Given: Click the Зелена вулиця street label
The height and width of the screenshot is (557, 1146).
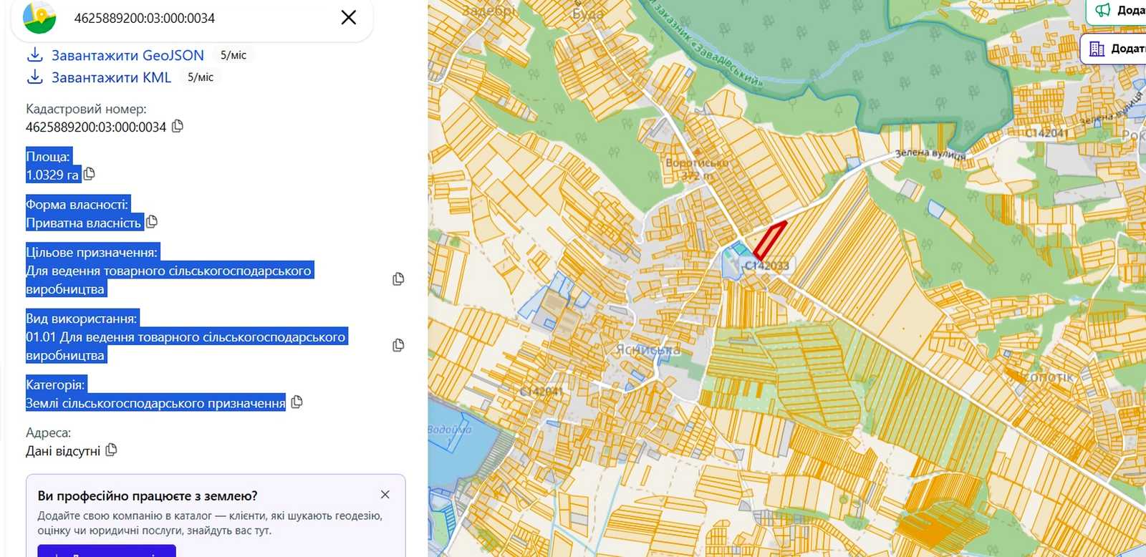Looking at the screenshot, I should coord(930,153).
